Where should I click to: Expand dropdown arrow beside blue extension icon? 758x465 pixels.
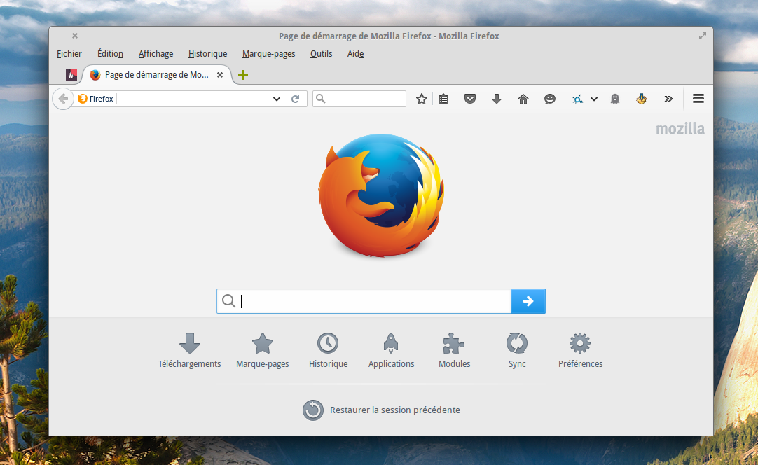594,99
